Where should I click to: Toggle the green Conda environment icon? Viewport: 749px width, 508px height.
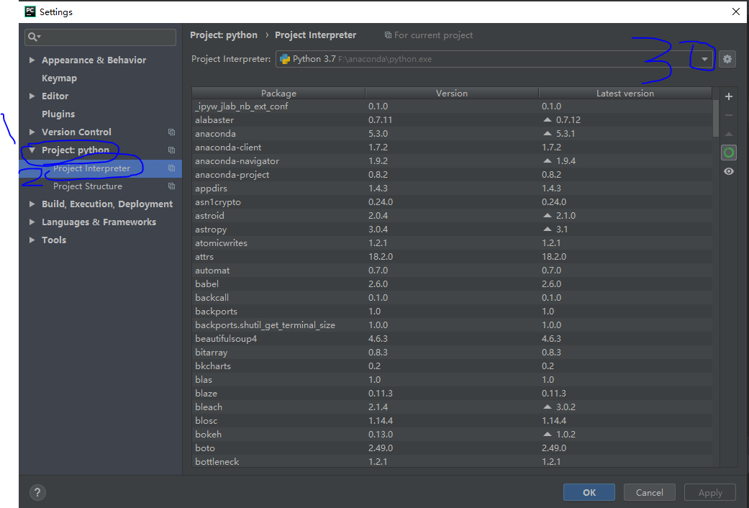pyautogui.click(x=728, y=153)
